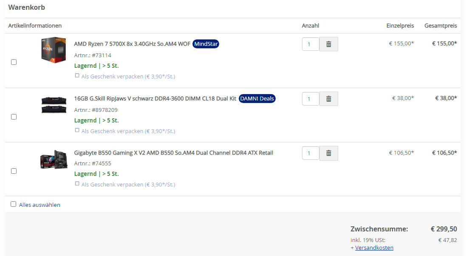The height and width of the screenshot is (256, 466).
Task: Click the Anzahl column header
Action: click(x=310, y=25)
